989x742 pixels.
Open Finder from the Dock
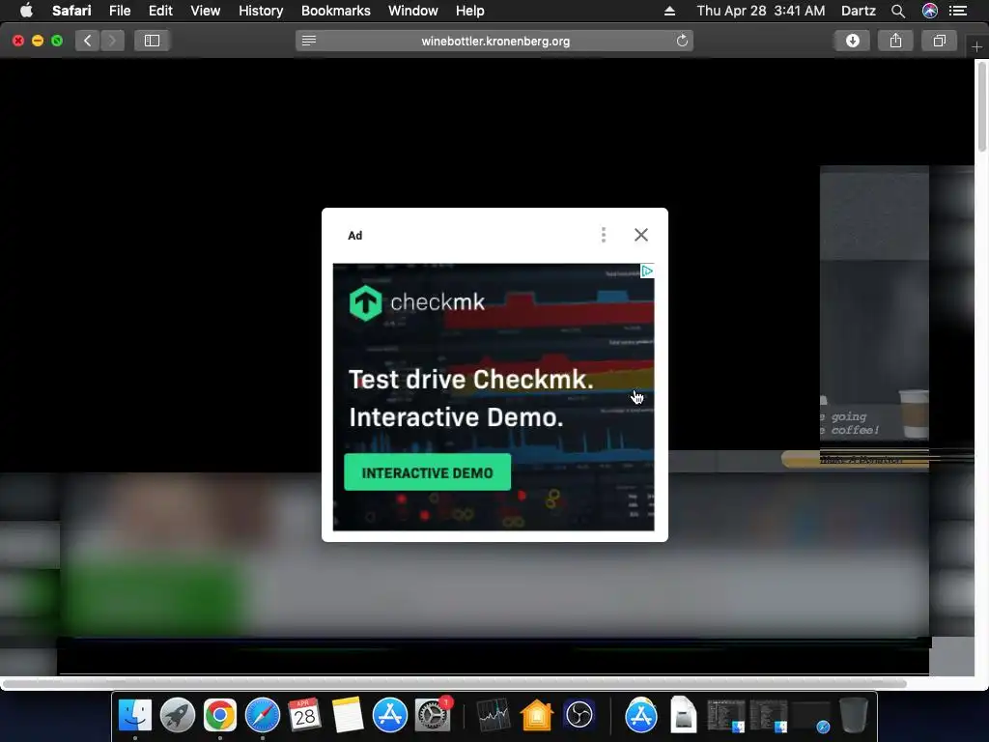(135, 716)
